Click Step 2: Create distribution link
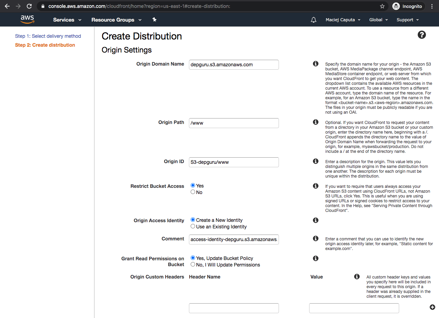Viewport: 439px width, 318px height. coord(45,45)
